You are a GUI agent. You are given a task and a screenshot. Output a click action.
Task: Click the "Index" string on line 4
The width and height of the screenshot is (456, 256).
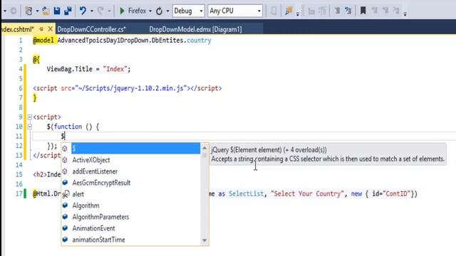[115, 69]
